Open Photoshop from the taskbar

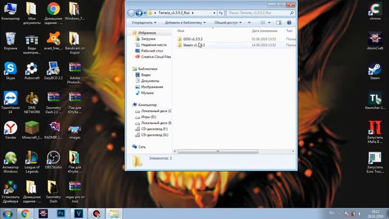pyautogui.click(x=61, y=214)
